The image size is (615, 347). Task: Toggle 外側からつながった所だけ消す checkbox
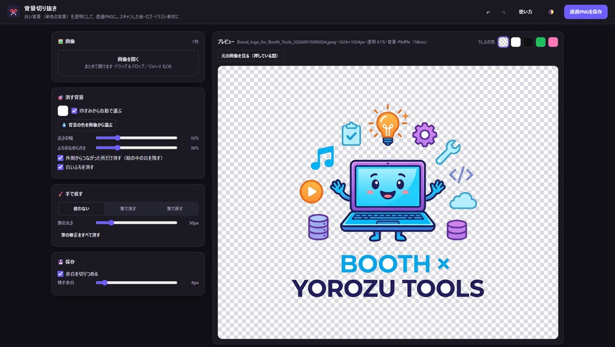click(61, 158)
